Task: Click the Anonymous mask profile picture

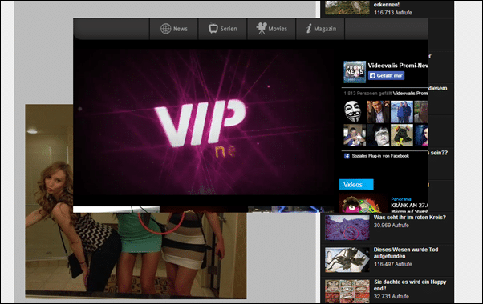Action: [x=353, y=112]
